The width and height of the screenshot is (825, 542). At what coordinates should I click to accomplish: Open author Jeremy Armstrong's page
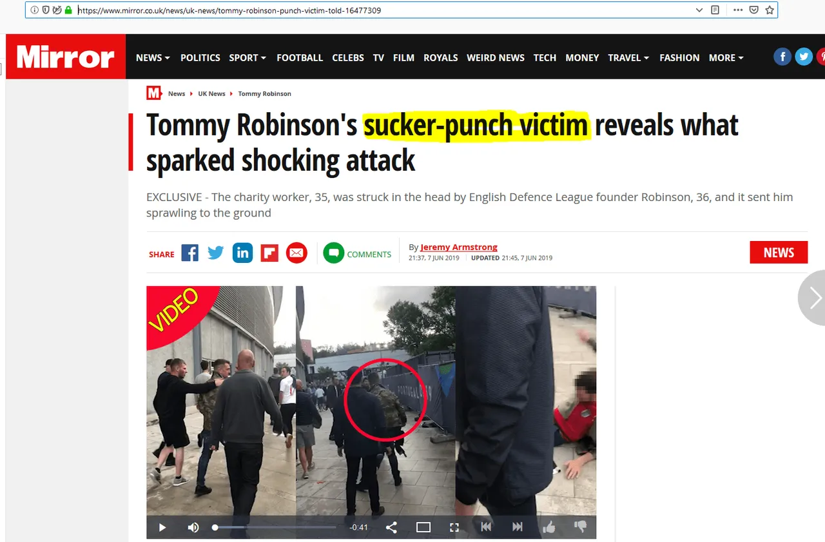(459, 247)
